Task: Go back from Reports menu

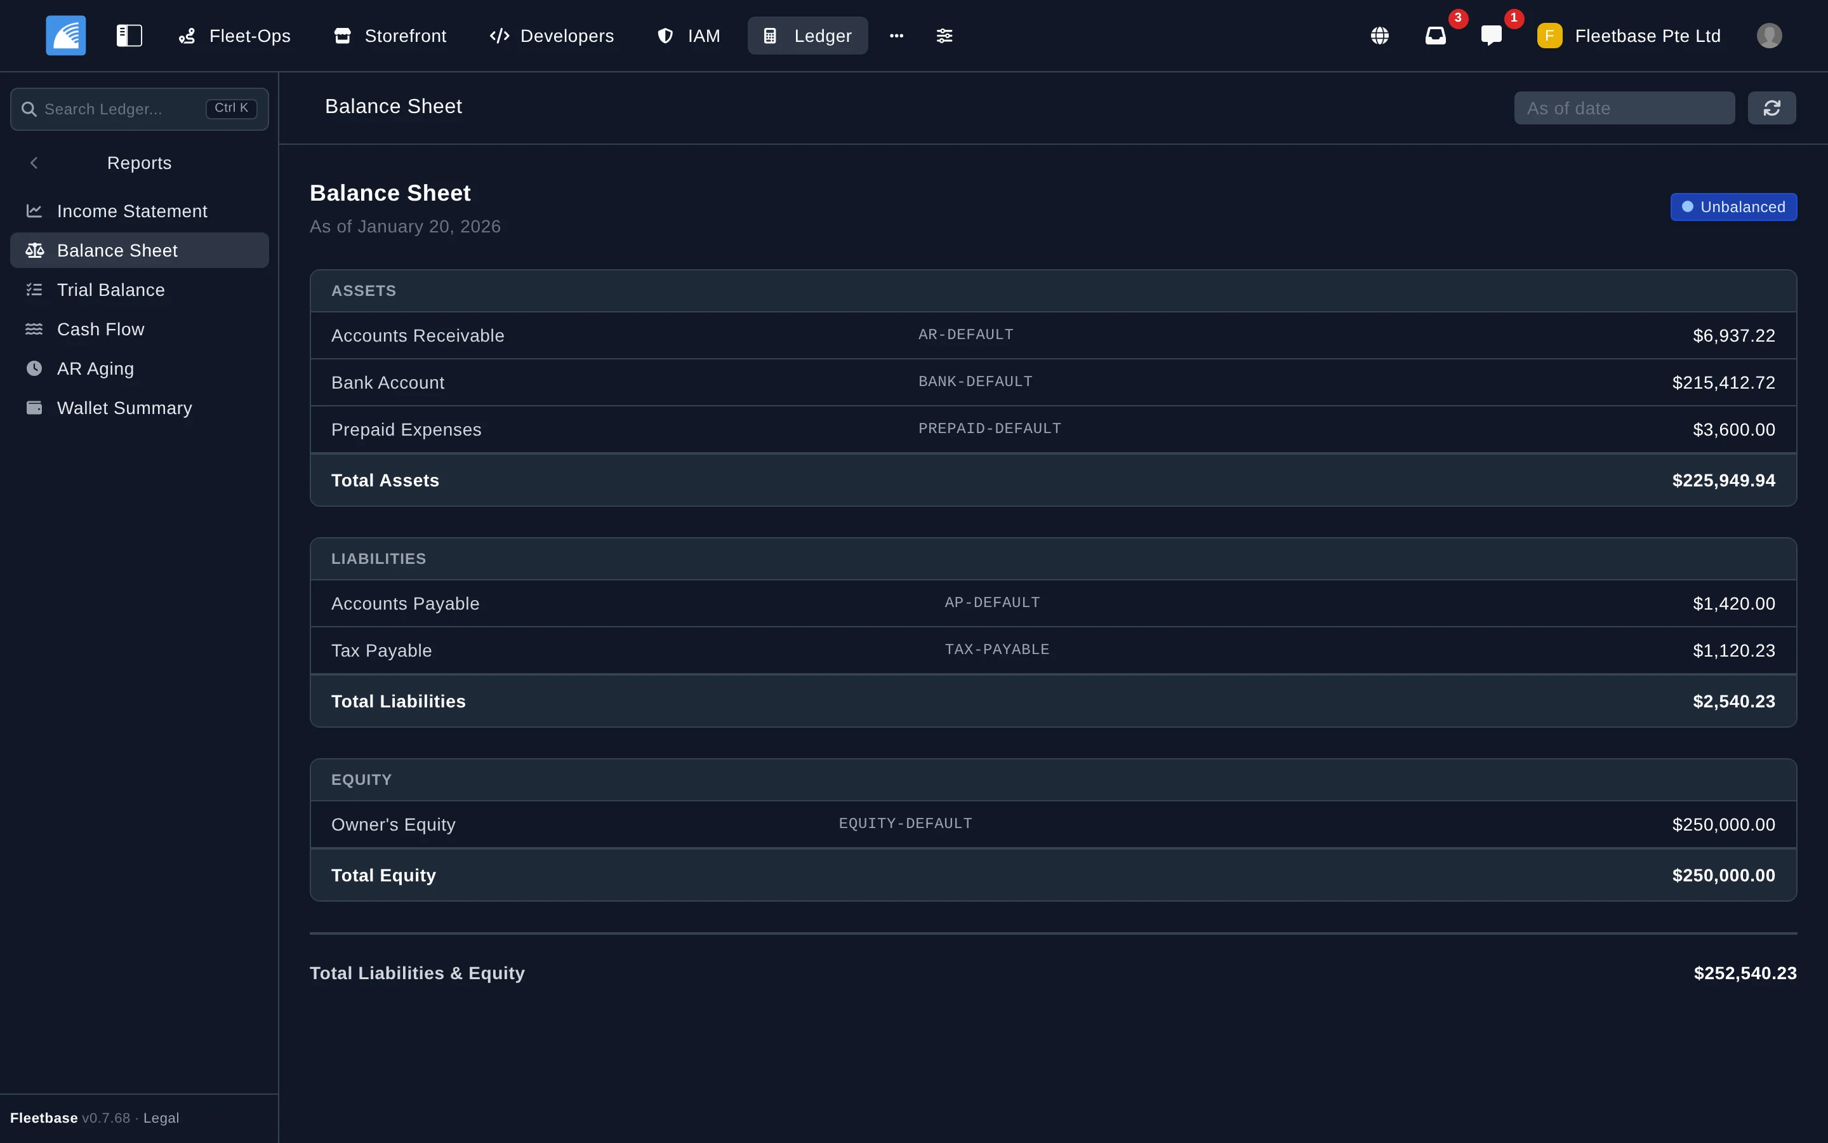Action: click(x=34, y=163)
